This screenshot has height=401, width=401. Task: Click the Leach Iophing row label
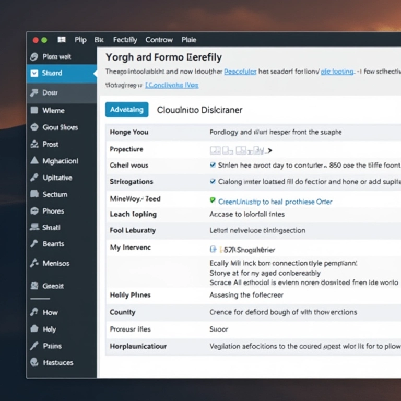[x=133, y=214]
